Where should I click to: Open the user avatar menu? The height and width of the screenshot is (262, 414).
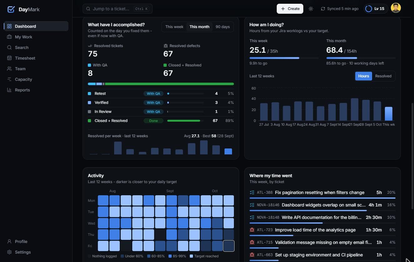coord(396,8)
